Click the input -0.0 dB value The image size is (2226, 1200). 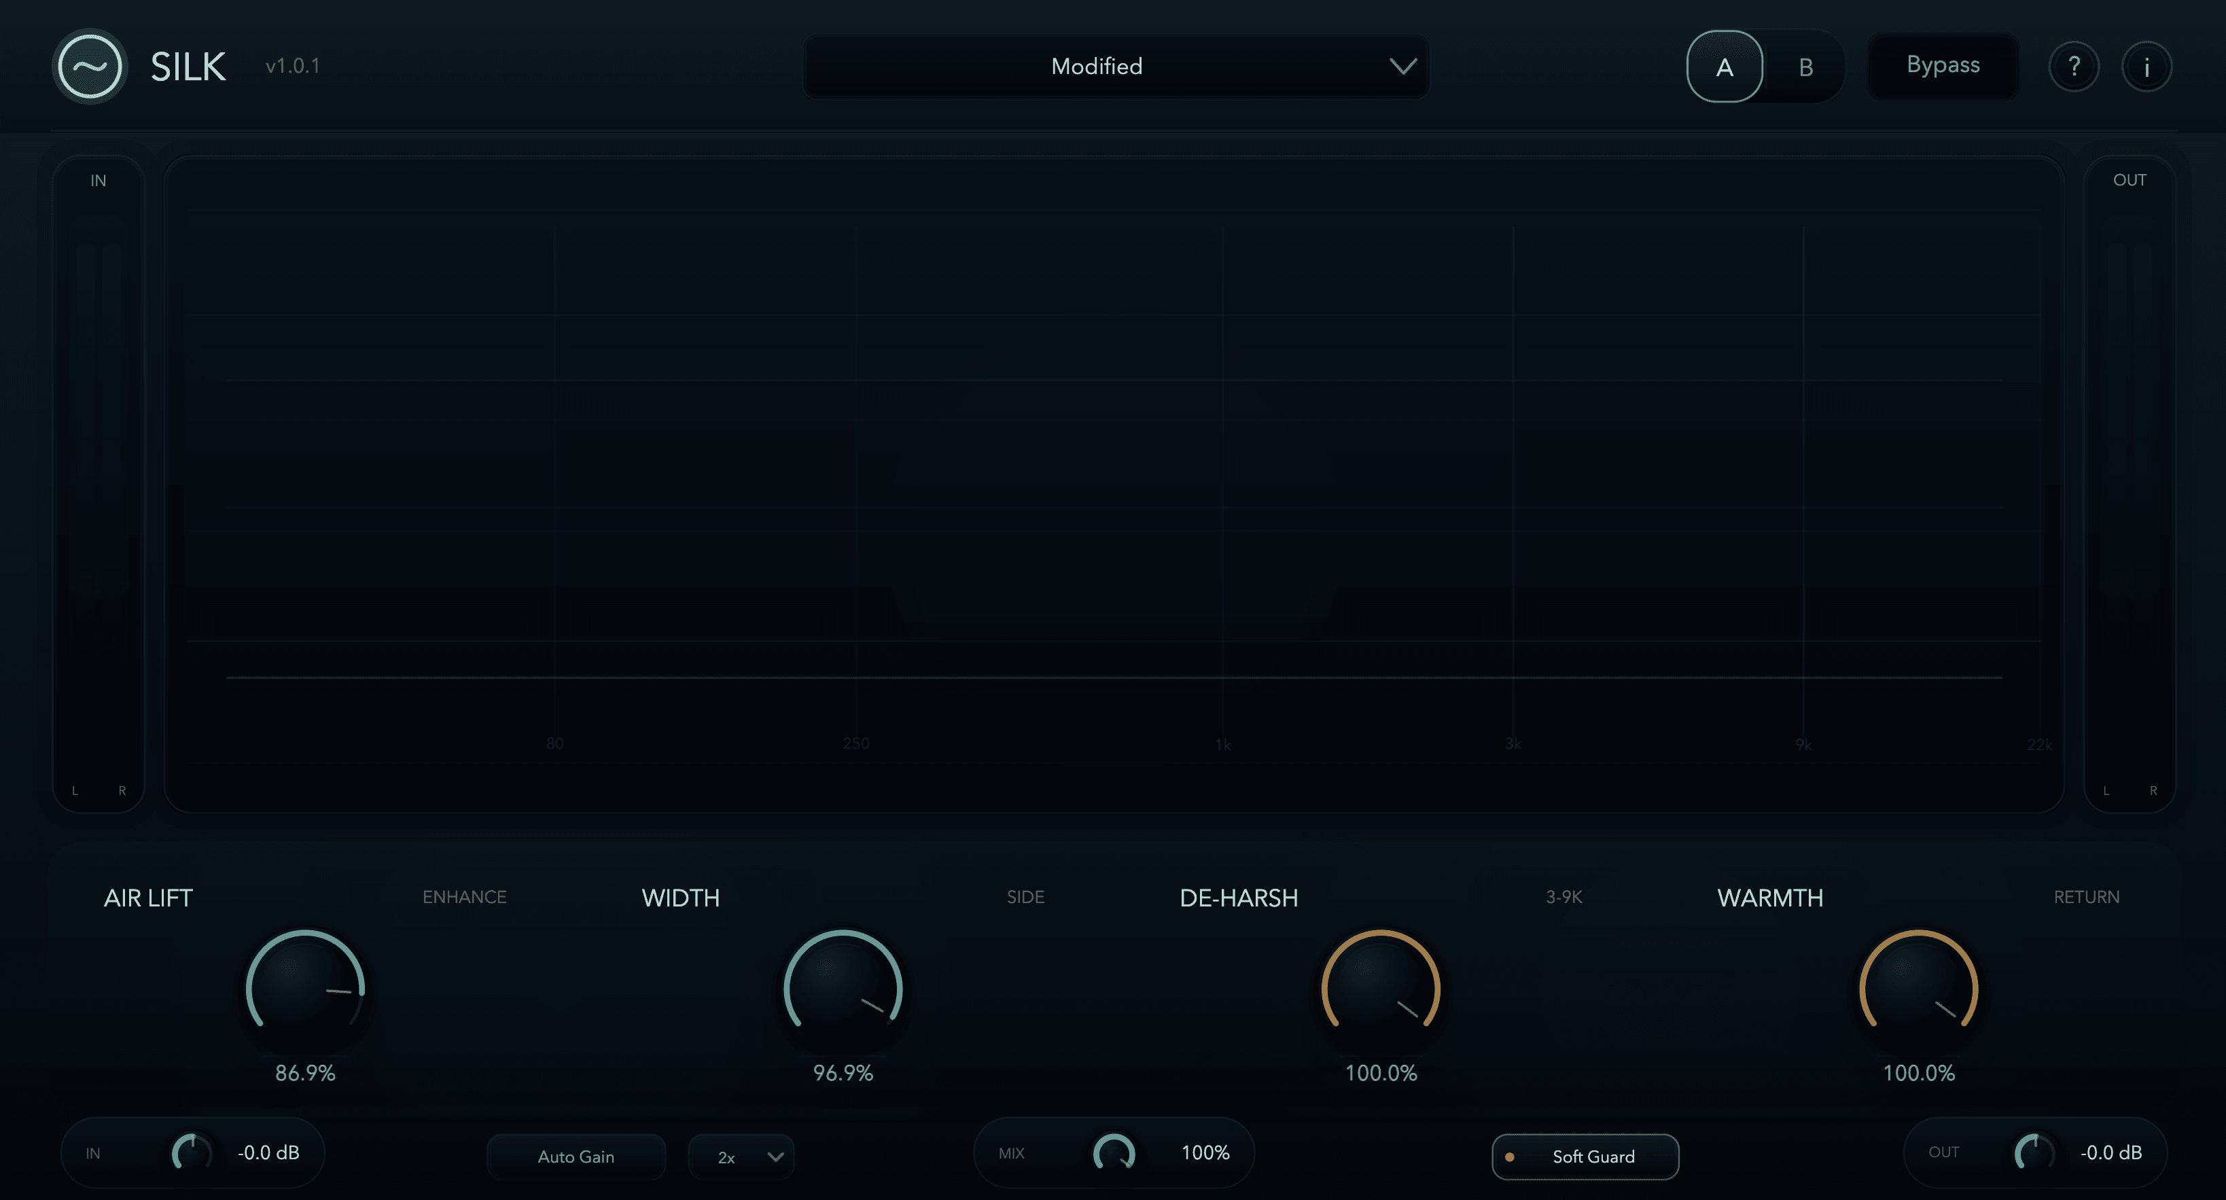(x=269, y=1152)
